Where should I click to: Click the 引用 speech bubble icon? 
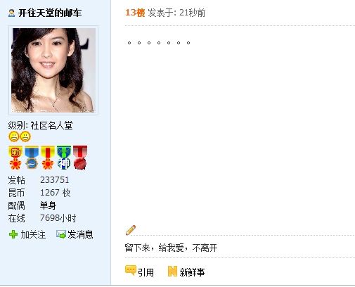pyautogui.click(x=131, y=270)
